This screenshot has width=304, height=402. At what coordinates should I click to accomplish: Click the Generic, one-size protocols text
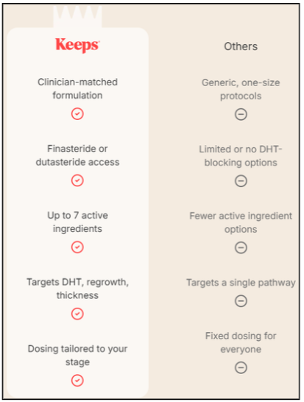pyautogui.click(x=241, y=89)
